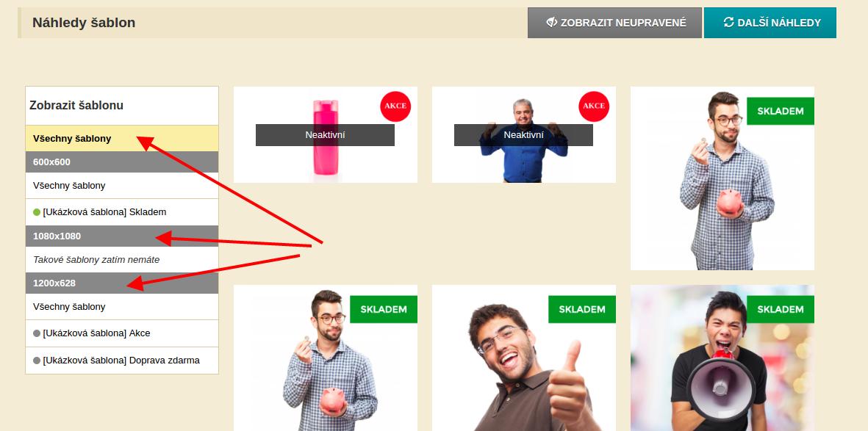Click the grey status dot beside Akce template

click(x=37, y=333)
